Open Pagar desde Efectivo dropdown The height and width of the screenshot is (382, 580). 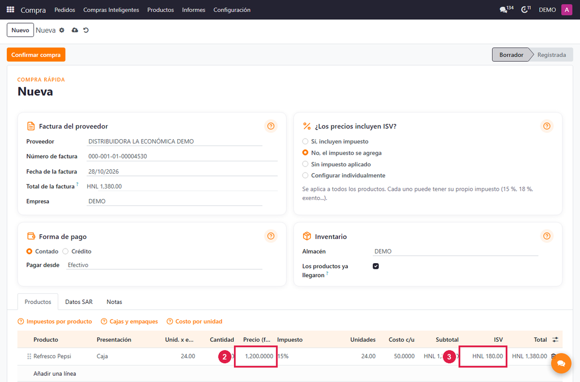[164, 265]
